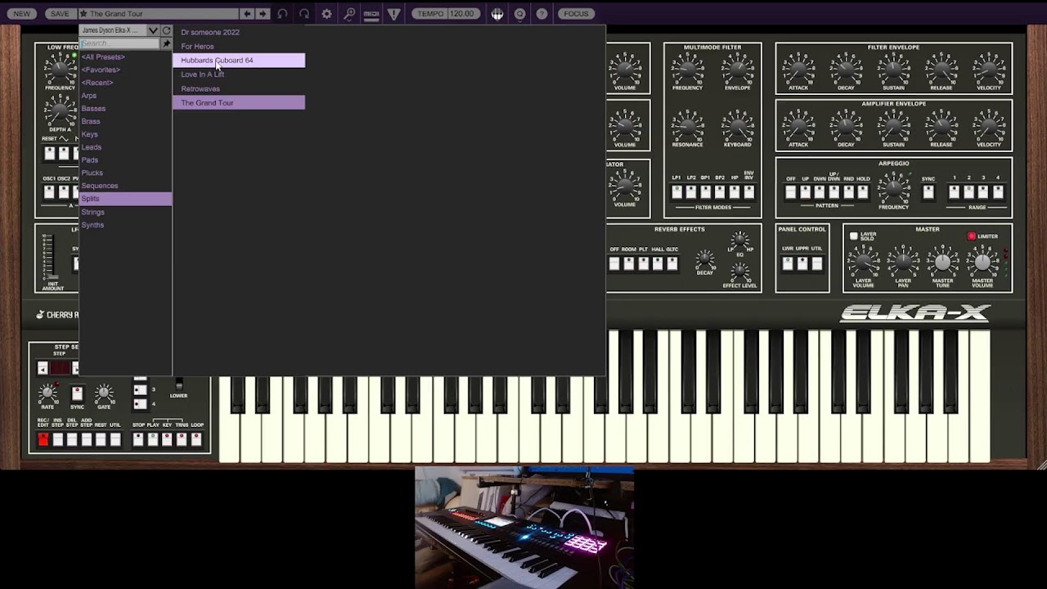Toggle the arpeggio HOLD switch

tap(863, 192)
